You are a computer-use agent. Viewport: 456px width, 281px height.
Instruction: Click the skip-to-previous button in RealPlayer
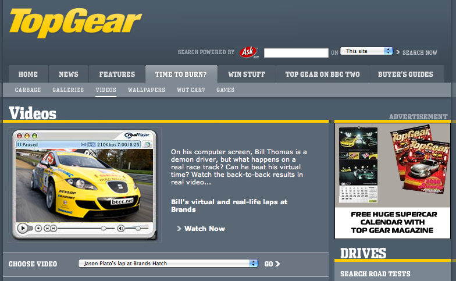47,229
